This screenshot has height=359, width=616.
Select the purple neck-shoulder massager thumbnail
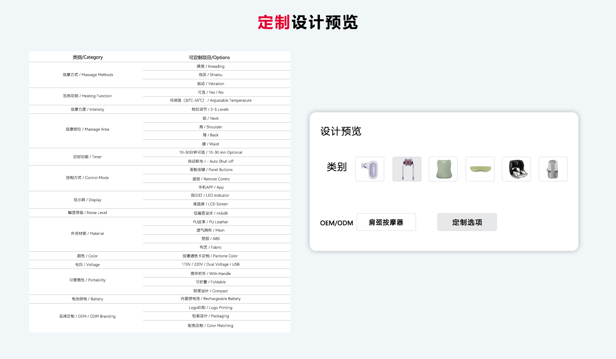pos(407,169)
